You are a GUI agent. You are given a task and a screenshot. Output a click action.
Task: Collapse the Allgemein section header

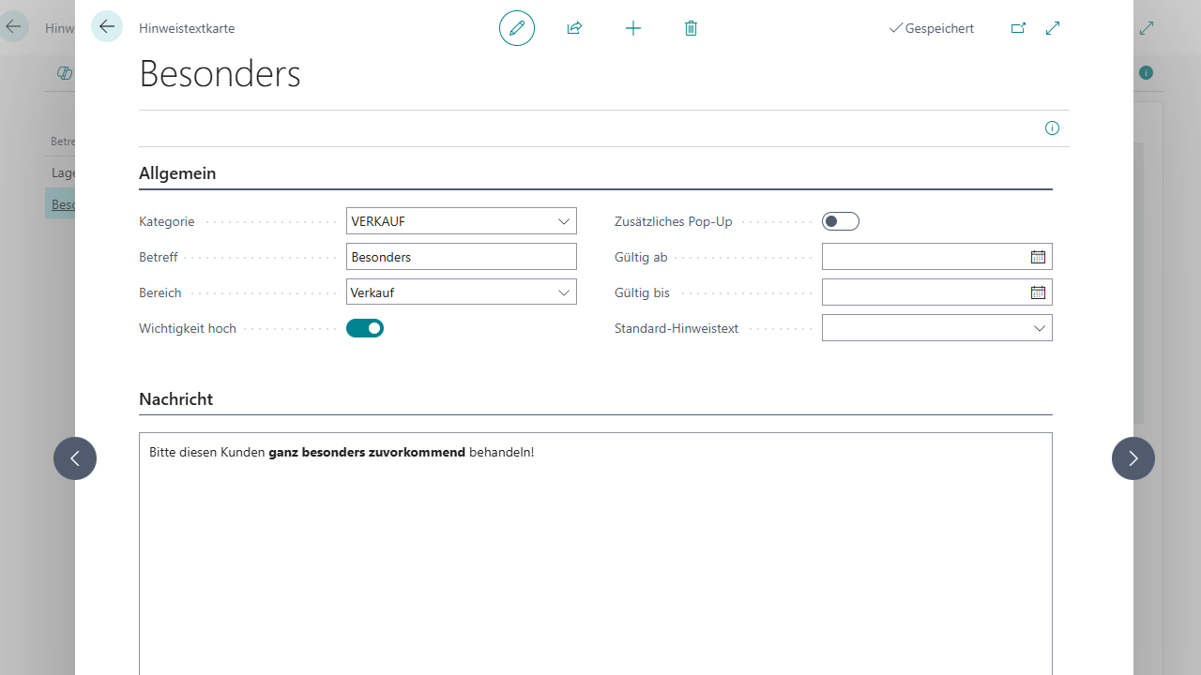pos(177,173)
